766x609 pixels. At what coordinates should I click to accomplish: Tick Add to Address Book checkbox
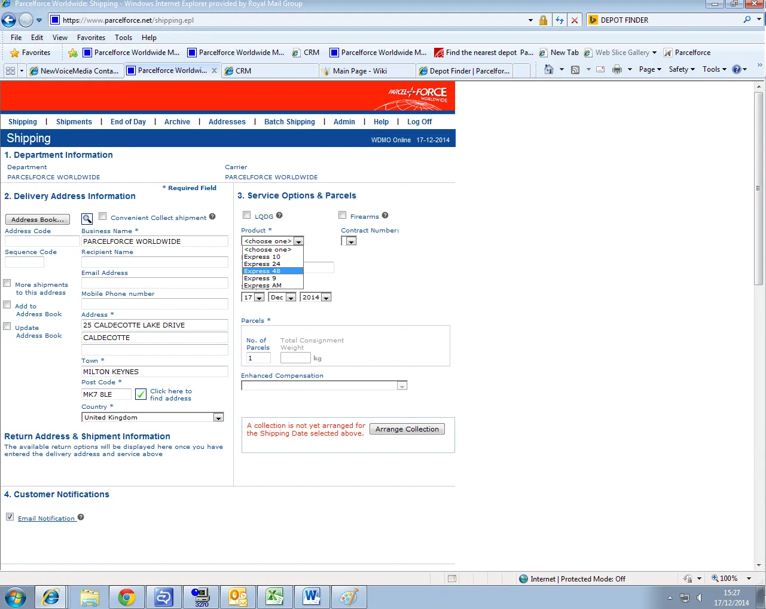(x=7, y=305)
